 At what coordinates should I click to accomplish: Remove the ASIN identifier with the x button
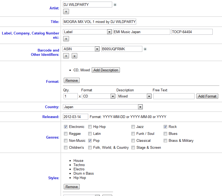pyautogui.click(x=74, y=56)
